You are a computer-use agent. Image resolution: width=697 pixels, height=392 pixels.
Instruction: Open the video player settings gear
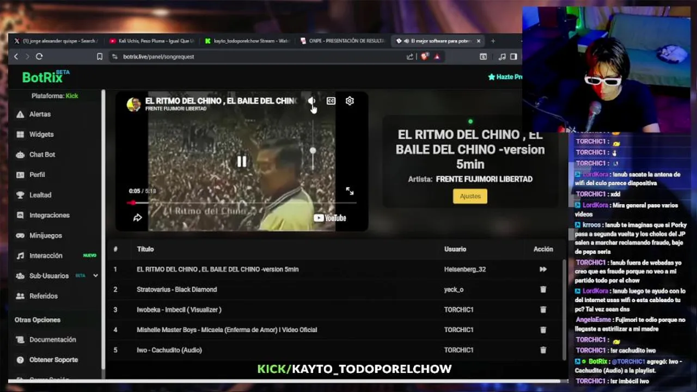(x=350, y=101)
